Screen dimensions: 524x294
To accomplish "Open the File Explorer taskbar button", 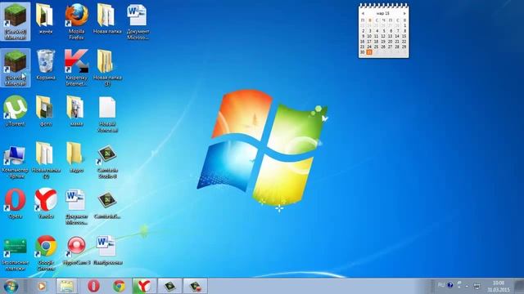I will click(x=66, y=287).
